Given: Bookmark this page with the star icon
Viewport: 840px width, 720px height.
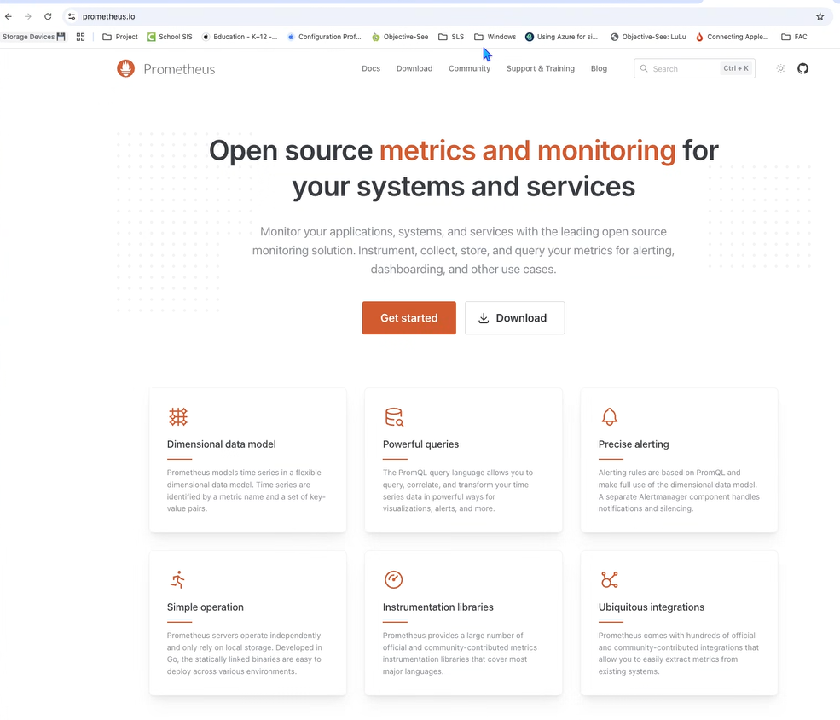Looking at the screenshot, I should pyautogui.click(x=820, y=16).
